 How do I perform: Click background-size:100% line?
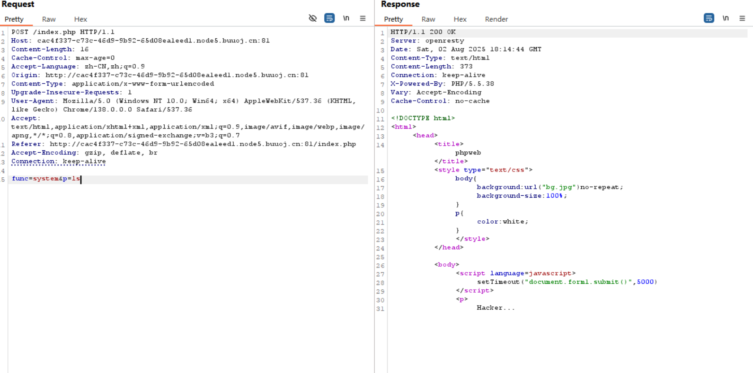point(522,196)
